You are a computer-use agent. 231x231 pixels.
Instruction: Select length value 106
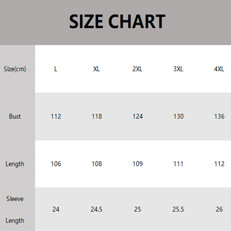(56, 164)
